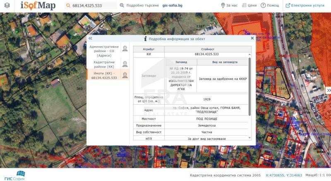Click the search magnifier icon
Screen dimensions: 331x181
[68, 6]
